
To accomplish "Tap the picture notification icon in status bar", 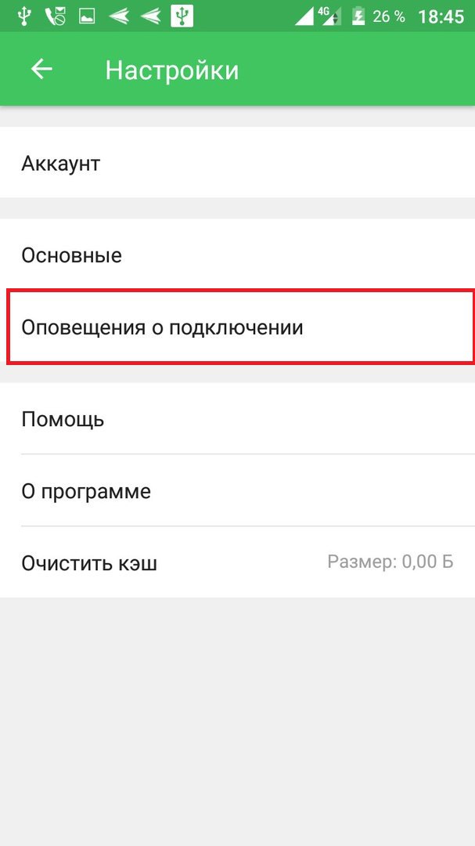I will point(86,16).
